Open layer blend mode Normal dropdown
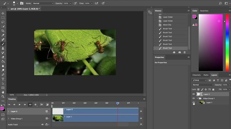This screenshot has height=129, width=231. 203,85
